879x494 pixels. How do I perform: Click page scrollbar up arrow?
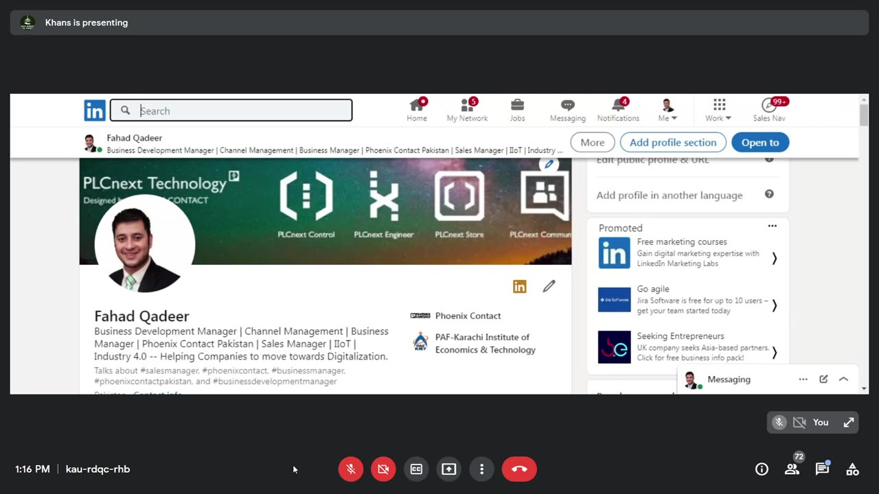pos(864,99)
